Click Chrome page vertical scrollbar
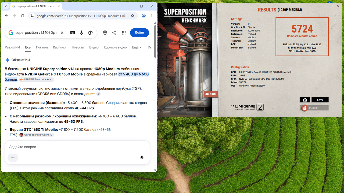 (155, 41)
